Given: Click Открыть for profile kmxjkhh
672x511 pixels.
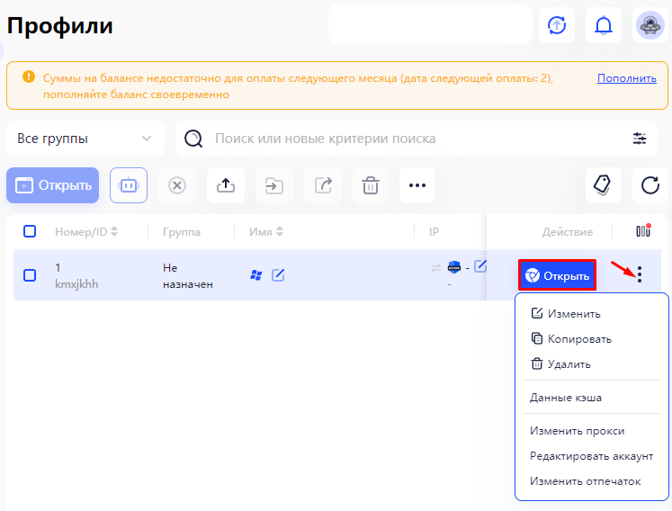Looking at the screenshot, I should click(x=557, y=275).
